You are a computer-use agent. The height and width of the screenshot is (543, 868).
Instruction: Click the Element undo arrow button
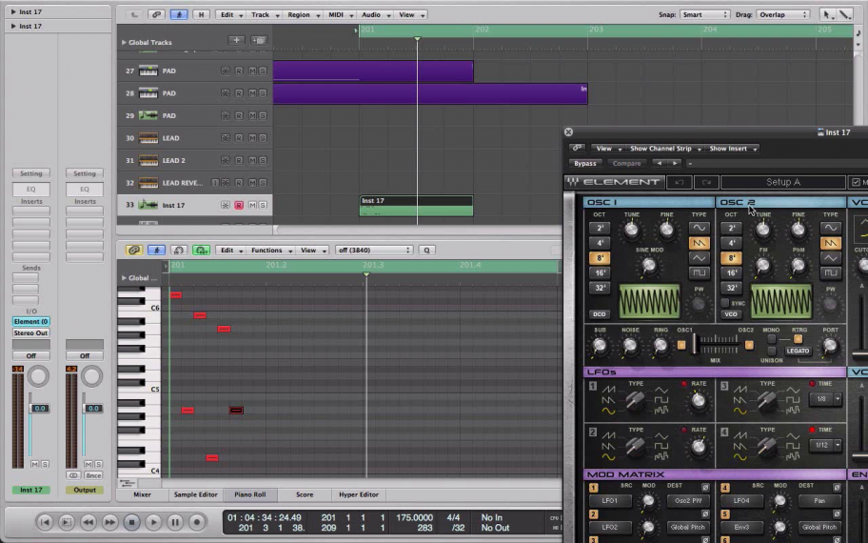click(x=680, y=182)
